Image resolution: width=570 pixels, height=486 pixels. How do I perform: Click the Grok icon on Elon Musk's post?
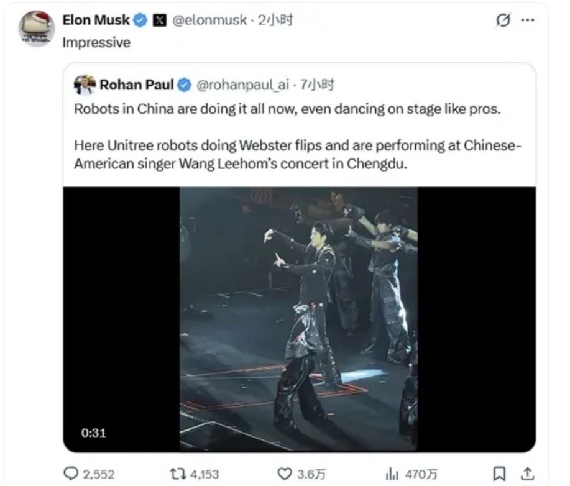(502, 21)
